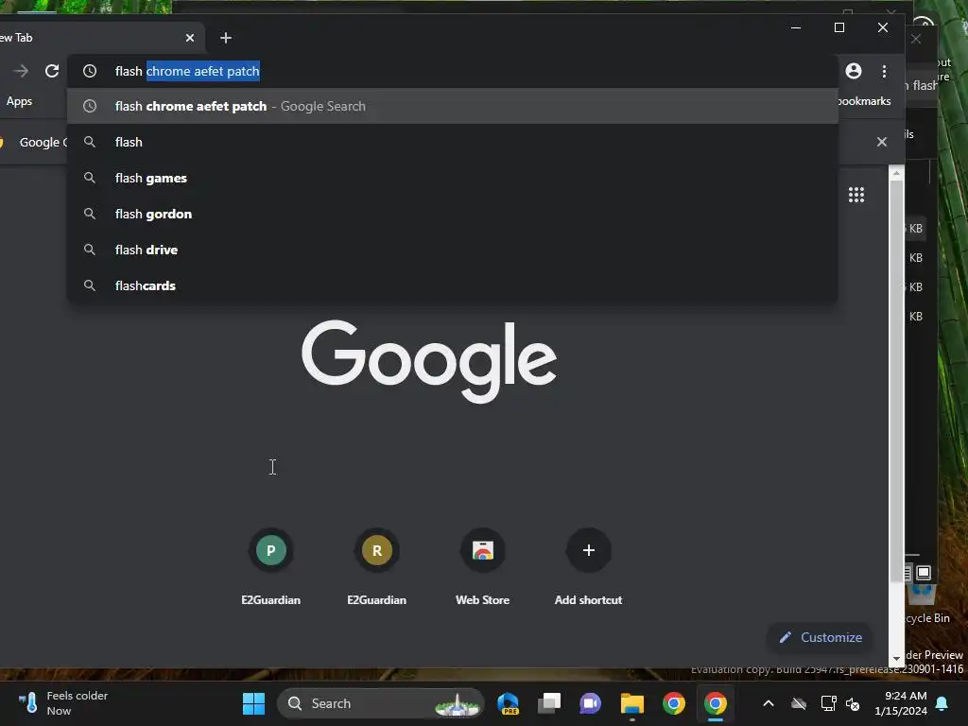Screen dimensions: 968x726
Task: Open the weather widget 'Feels colder'
Action: 63,703
